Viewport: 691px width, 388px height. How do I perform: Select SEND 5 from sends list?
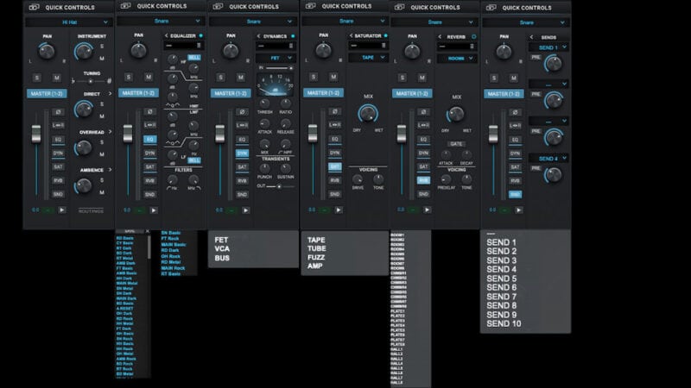[x=502, y=278]
